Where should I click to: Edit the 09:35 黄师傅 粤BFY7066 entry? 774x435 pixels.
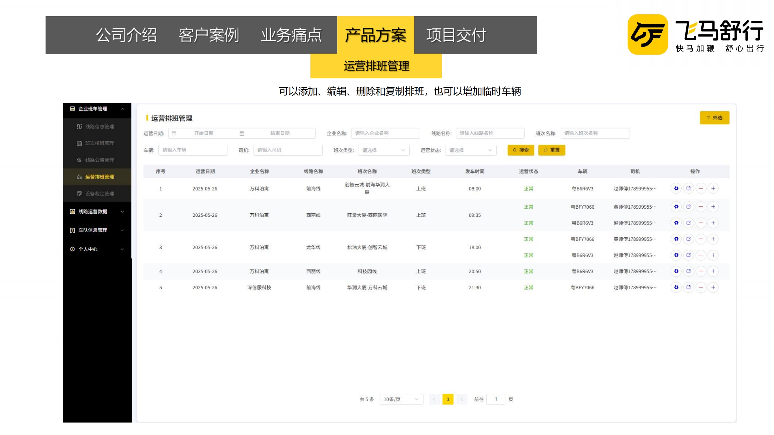(676, 207)
